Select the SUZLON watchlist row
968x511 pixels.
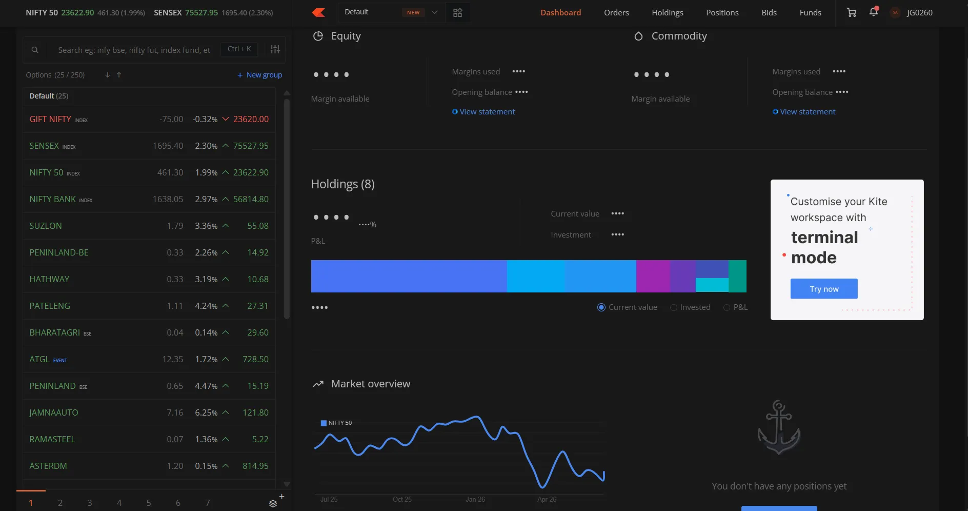pyautogui.click(x=149, y=226)
